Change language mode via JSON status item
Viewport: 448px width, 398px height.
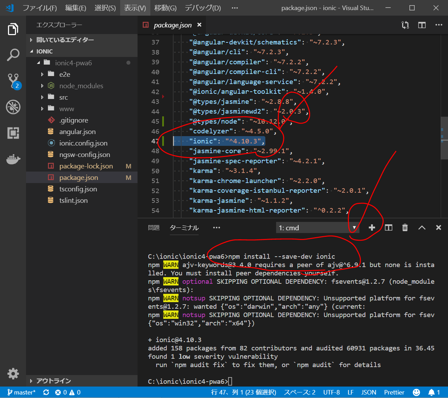(x=368, y=392)
